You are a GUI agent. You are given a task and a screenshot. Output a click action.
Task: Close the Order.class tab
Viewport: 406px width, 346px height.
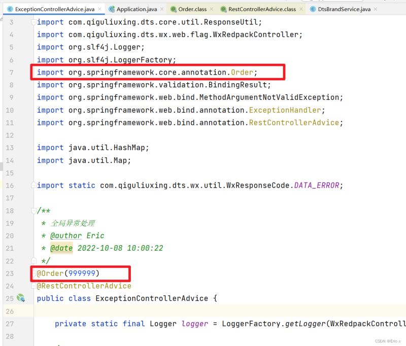(x=212, y=9)
